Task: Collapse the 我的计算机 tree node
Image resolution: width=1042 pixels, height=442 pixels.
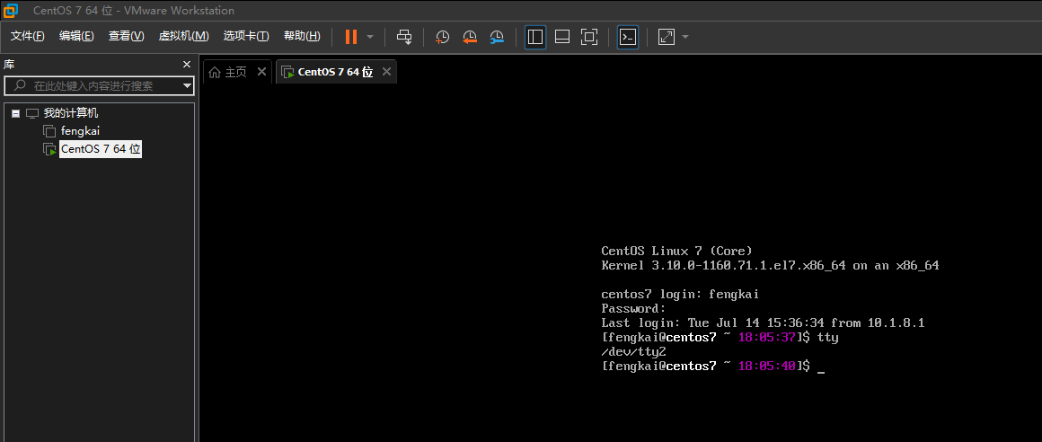Action: 16,114
